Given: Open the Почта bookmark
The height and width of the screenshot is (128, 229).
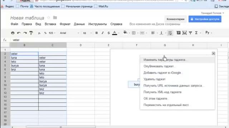Looking at the screenshot, I should pos(22,6).
